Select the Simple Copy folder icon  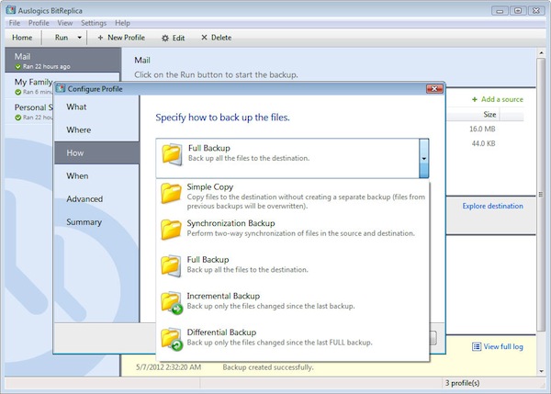[171, 194]
